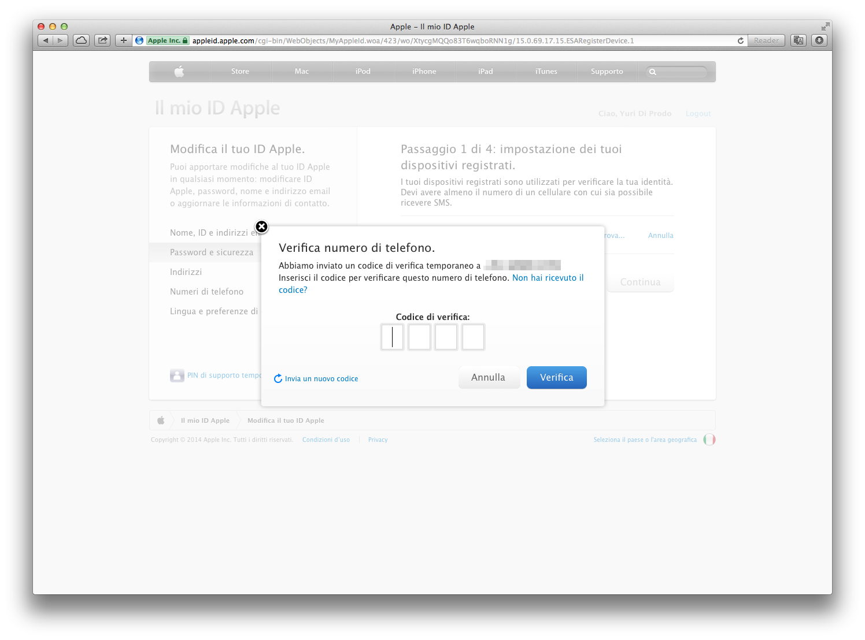Open 'Seleziona il paese o l'area geografica' link
865x640 pixels.
click(x=645, y=440)
